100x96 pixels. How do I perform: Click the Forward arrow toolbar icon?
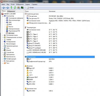pyautogui.click(x=7, y=8)
